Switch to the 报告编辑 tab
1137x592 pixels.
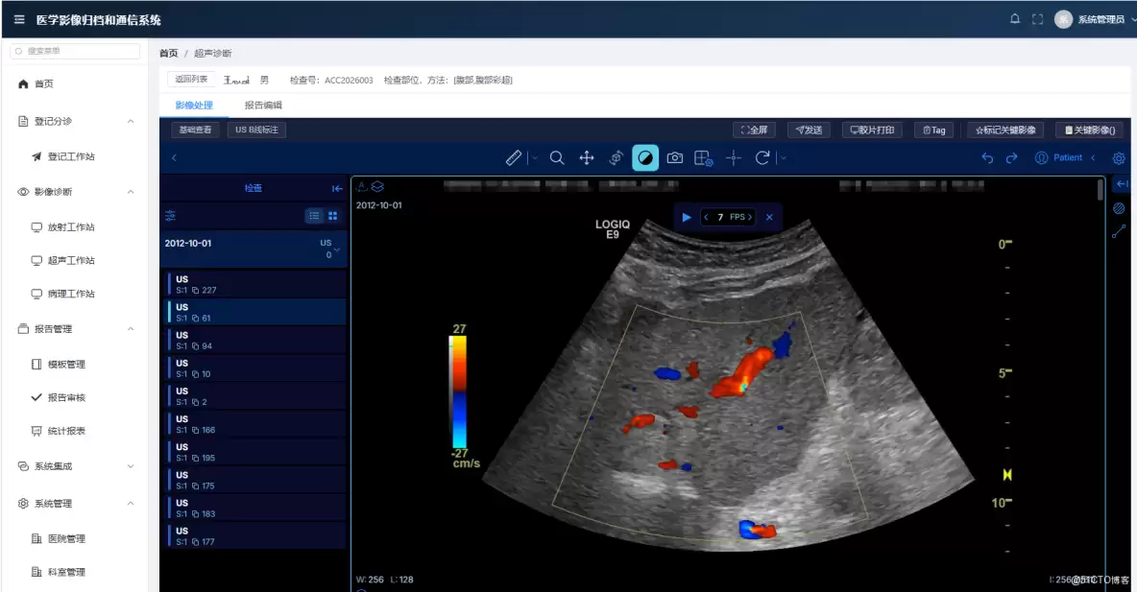(x=263, y=106)
